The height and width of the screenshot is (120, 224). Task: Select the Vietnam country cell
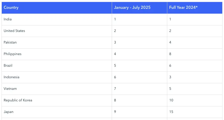click(x=57, y=89)
